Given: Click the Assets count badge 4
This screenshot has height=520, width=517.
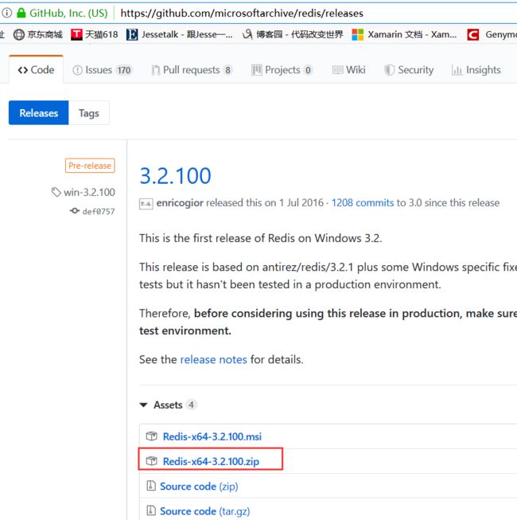Looking at the screenshot, I should tap(191, 405).
